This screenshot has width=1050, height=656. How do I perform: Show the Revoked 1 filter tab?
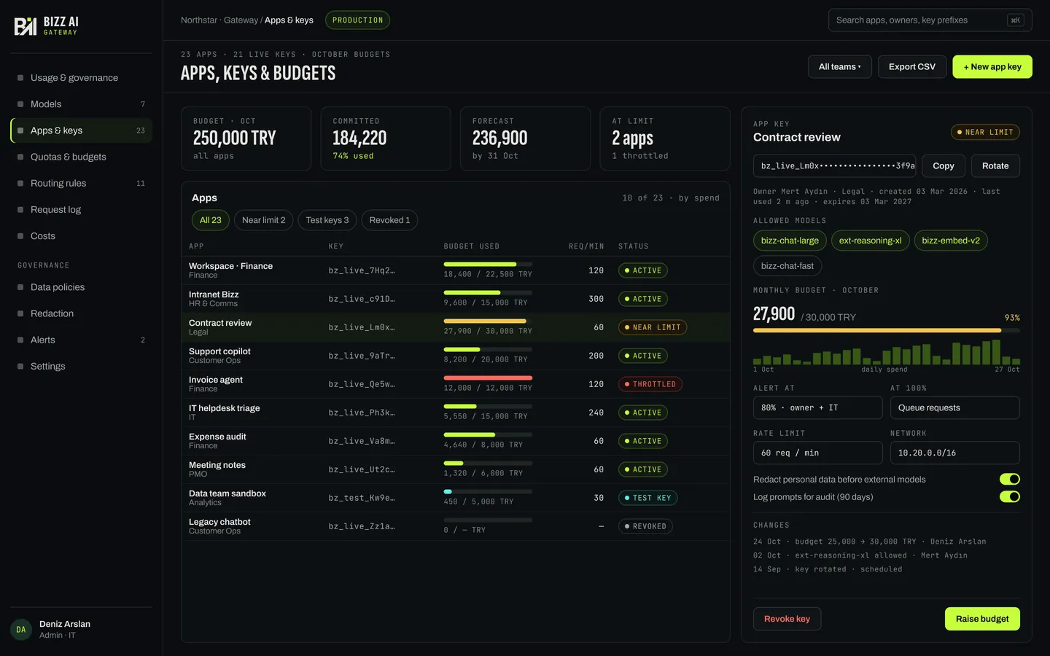tap(389, 220)
